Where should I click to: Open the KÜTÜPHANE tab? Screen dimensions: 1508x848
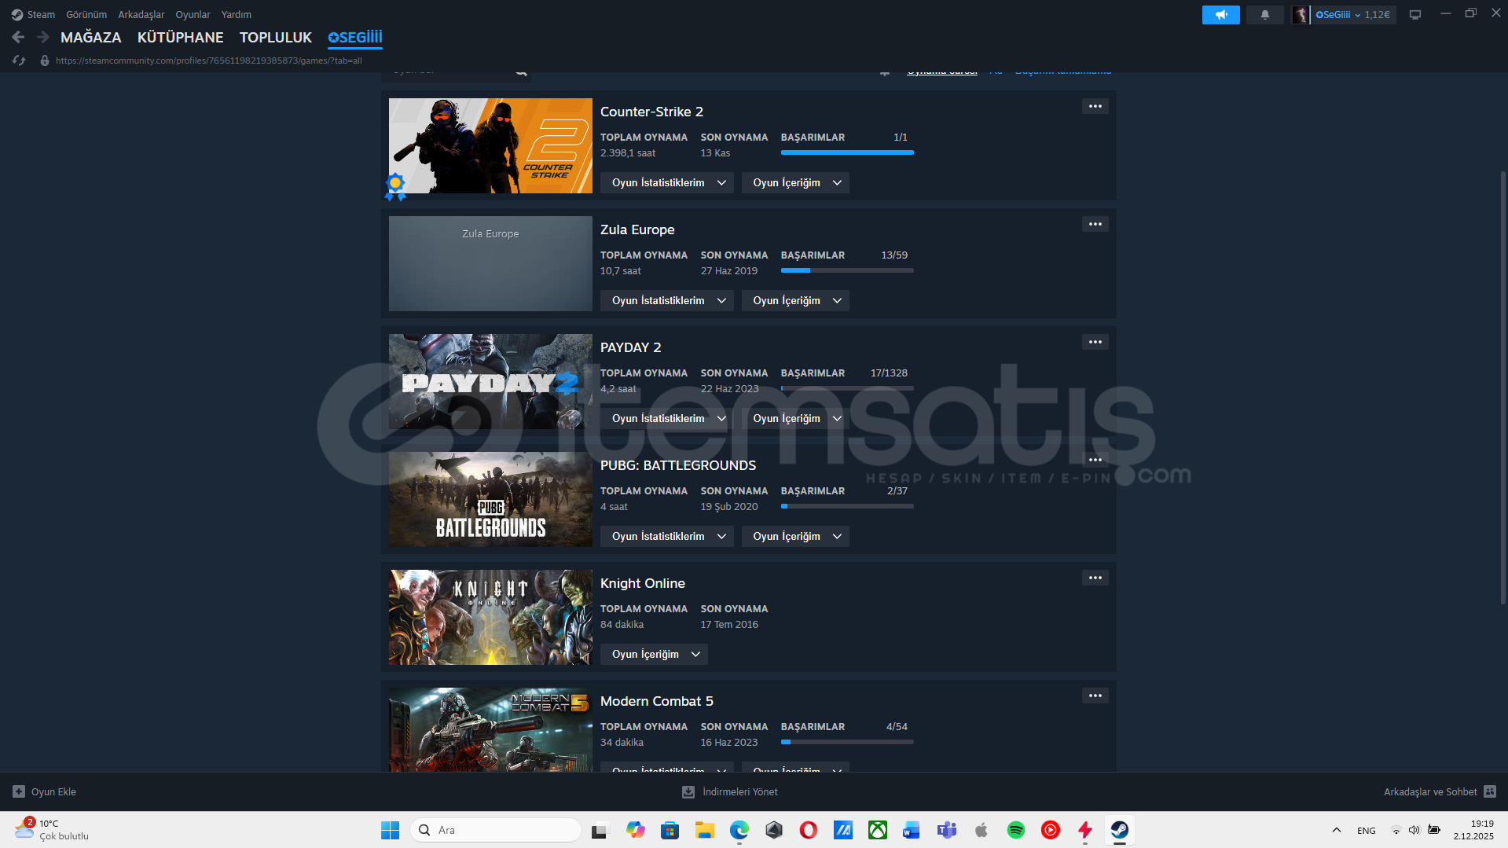[180, 37]
